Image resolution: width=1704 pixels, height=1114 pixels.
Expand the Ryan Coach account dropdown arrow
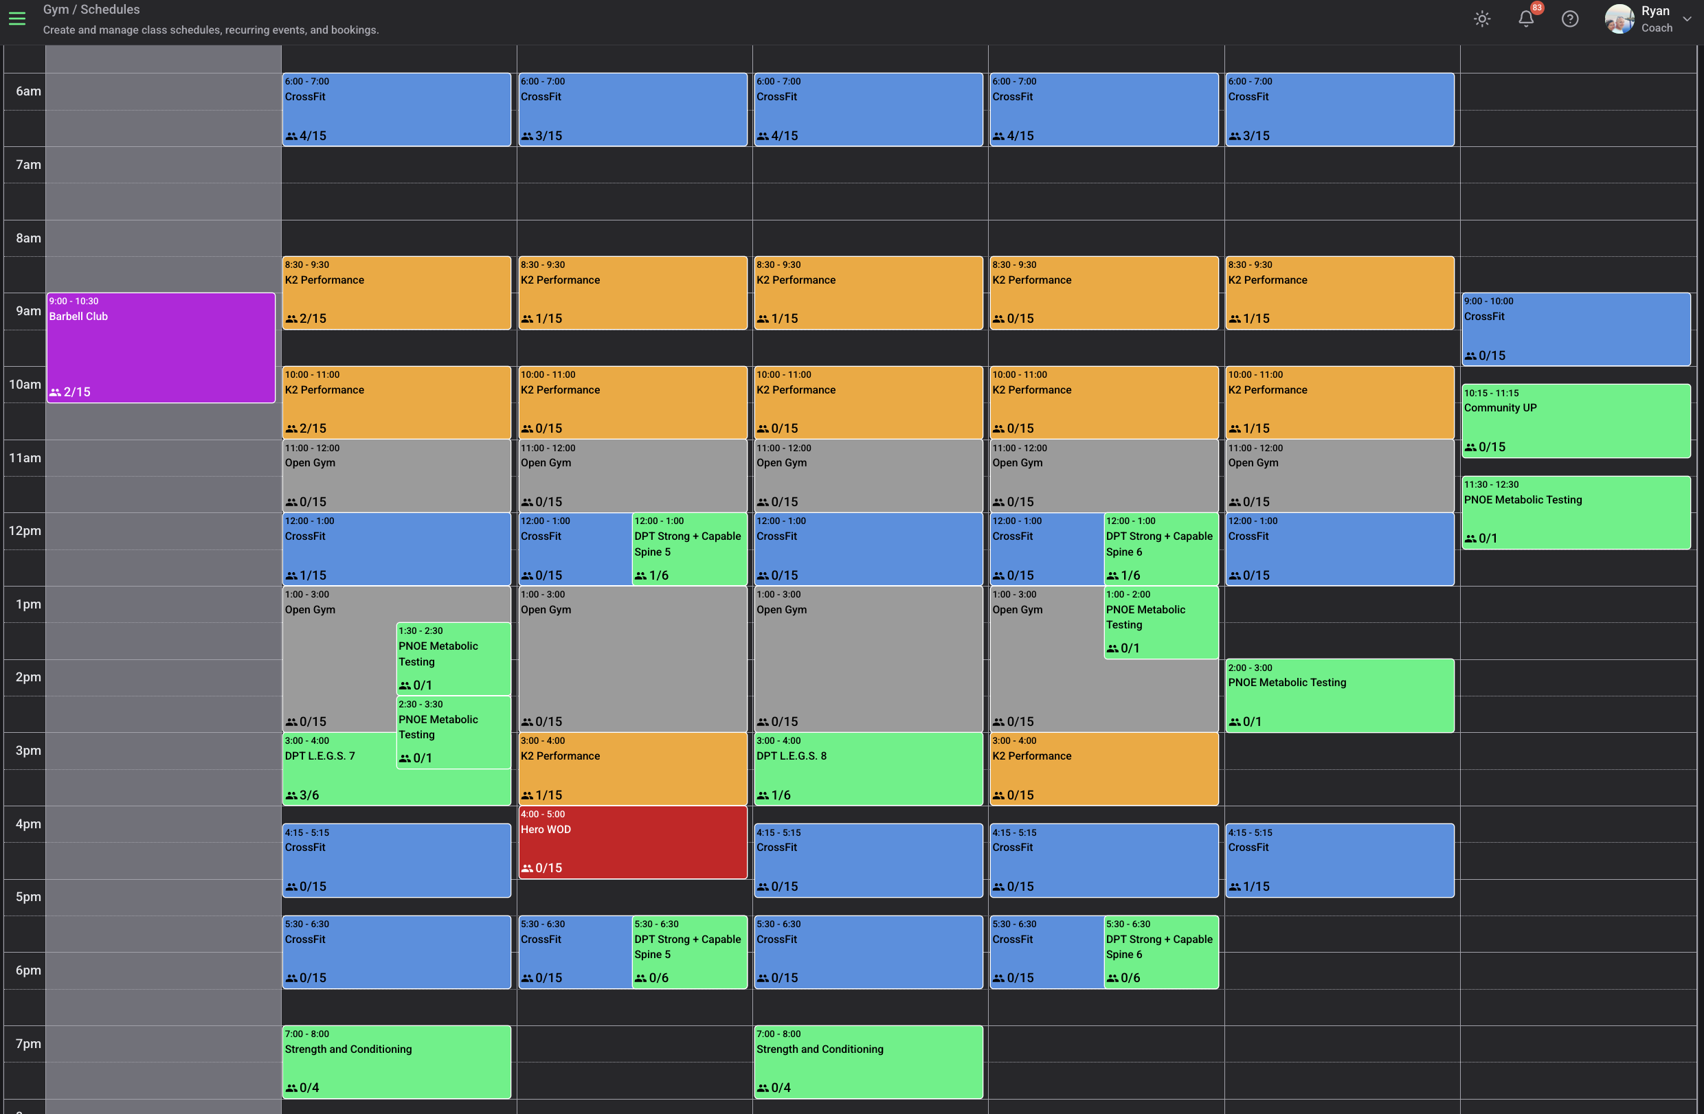pos(1687,19)
